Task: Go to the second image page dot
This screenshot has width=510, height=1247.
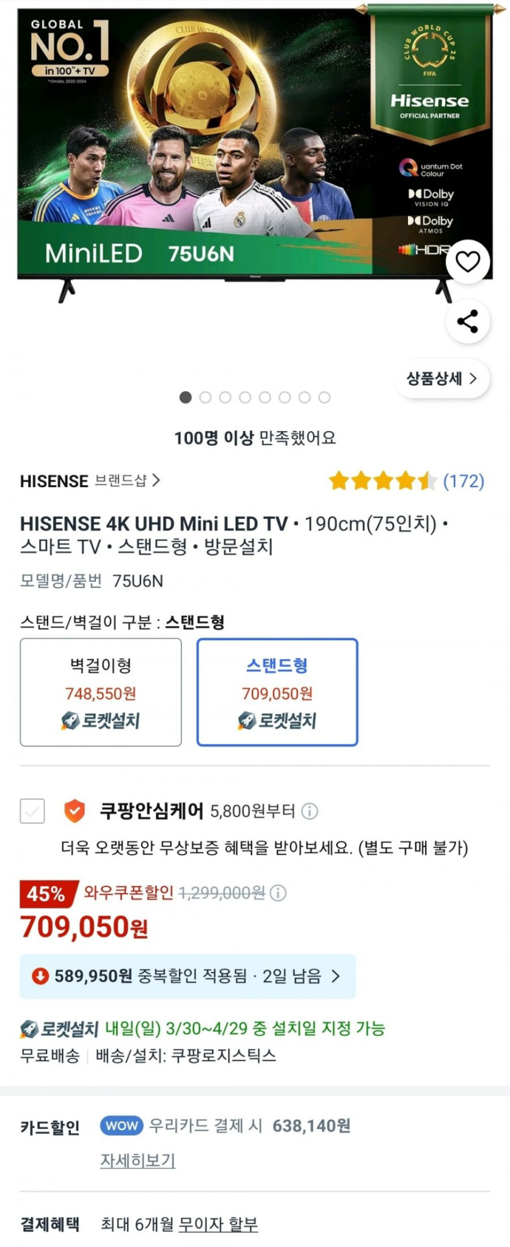Action: tap(205, 397)
